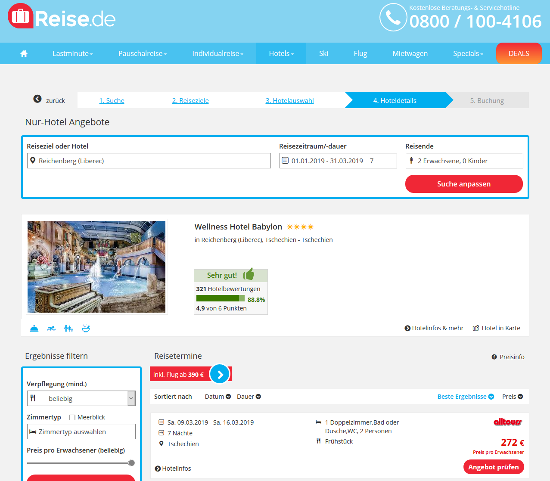Click the Zimmertyp auswählen field
Image resolution: width=550 pixels, height=481 pixels.
click(x=81, y=431)
